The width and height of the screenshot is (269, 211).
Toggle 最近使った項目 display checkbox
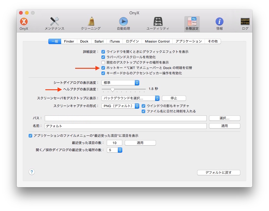[x=30, y=136]
